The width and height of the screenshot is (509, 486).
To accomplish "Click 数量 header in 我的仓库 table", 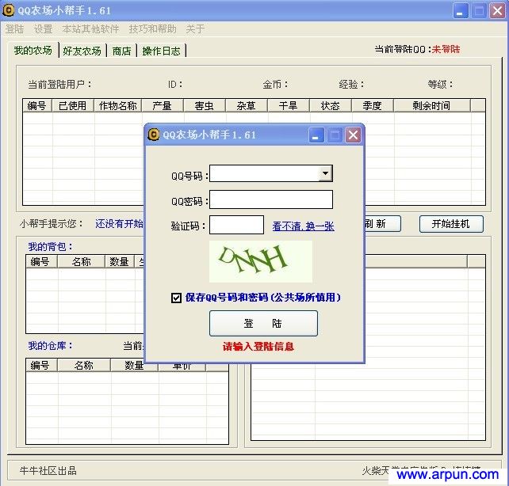I will 134,366.
